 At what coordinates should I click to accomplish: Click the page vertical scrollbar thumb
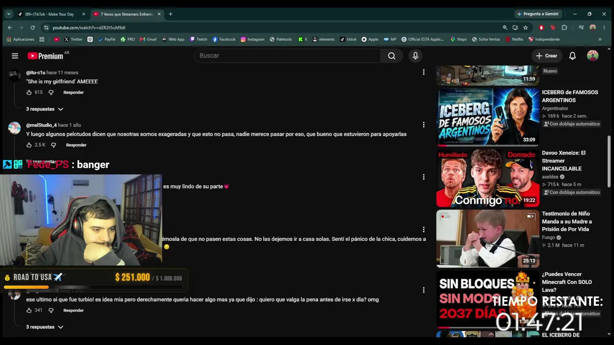pyautogui.click(x=610, y=161)
